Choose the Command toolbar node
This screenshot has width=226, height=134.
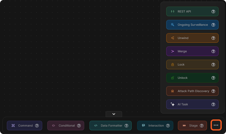(24, 126)
